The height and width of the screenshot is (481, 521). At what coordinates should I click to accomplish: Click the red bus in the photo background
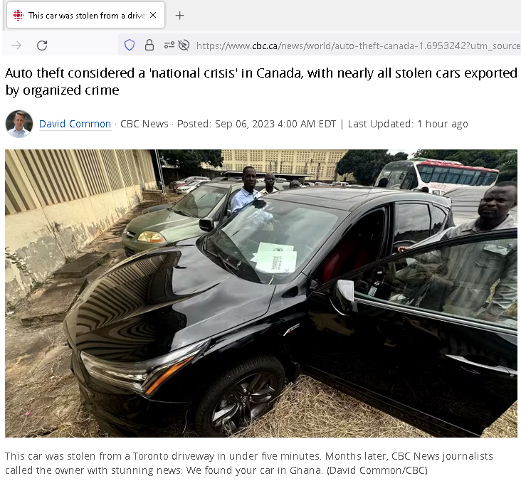click(438, 175)
